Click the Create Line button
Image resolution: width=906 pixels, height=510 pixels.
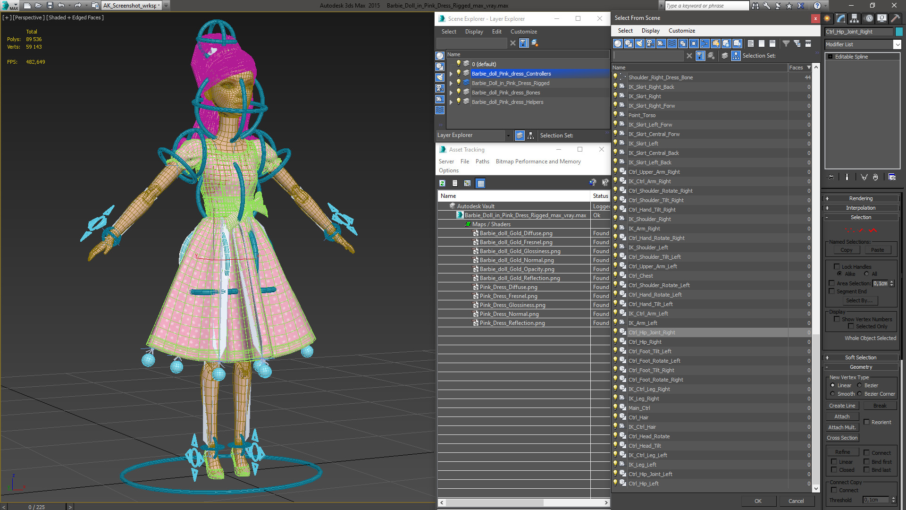click(842, 406)
